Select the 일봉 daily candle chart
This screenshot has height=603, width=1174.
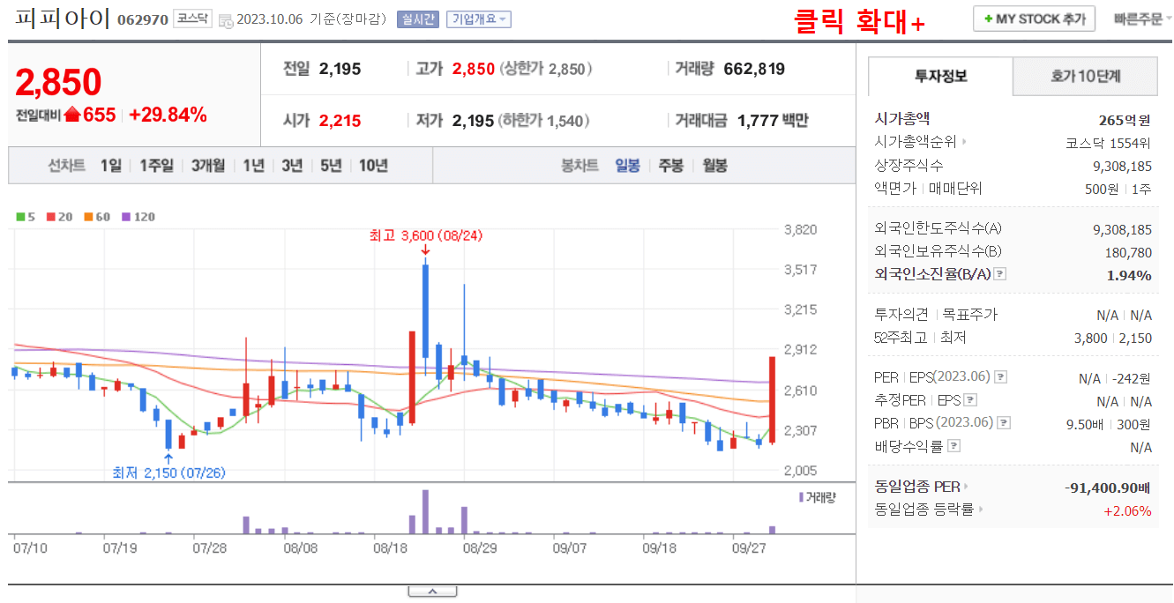628,166
